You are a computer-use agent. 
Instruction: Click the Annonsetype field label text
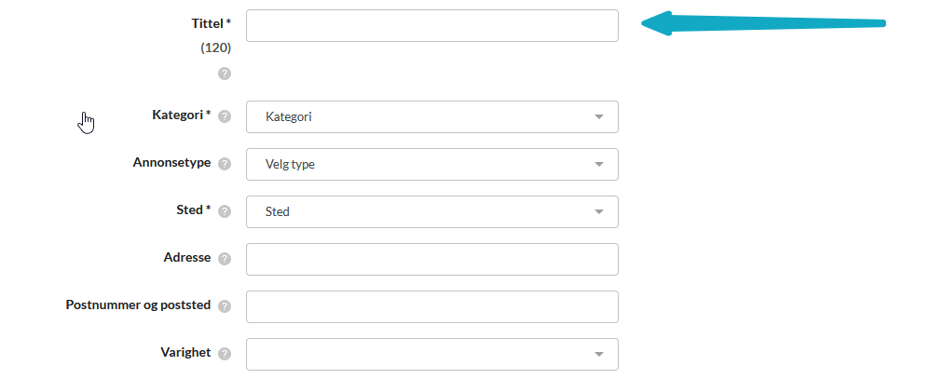[171, 163]
